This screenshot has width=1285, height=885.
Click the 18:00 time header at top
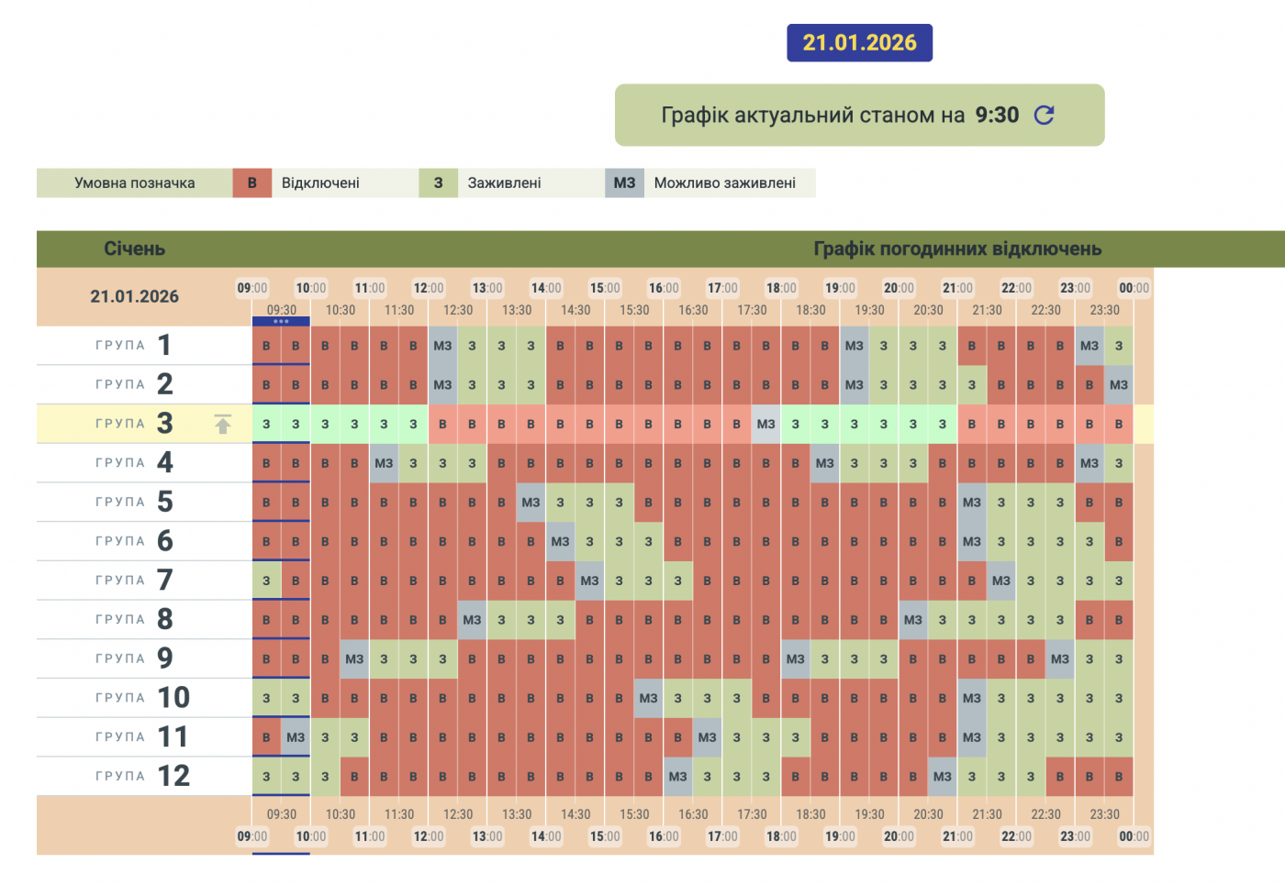click(x=781, y=288)
